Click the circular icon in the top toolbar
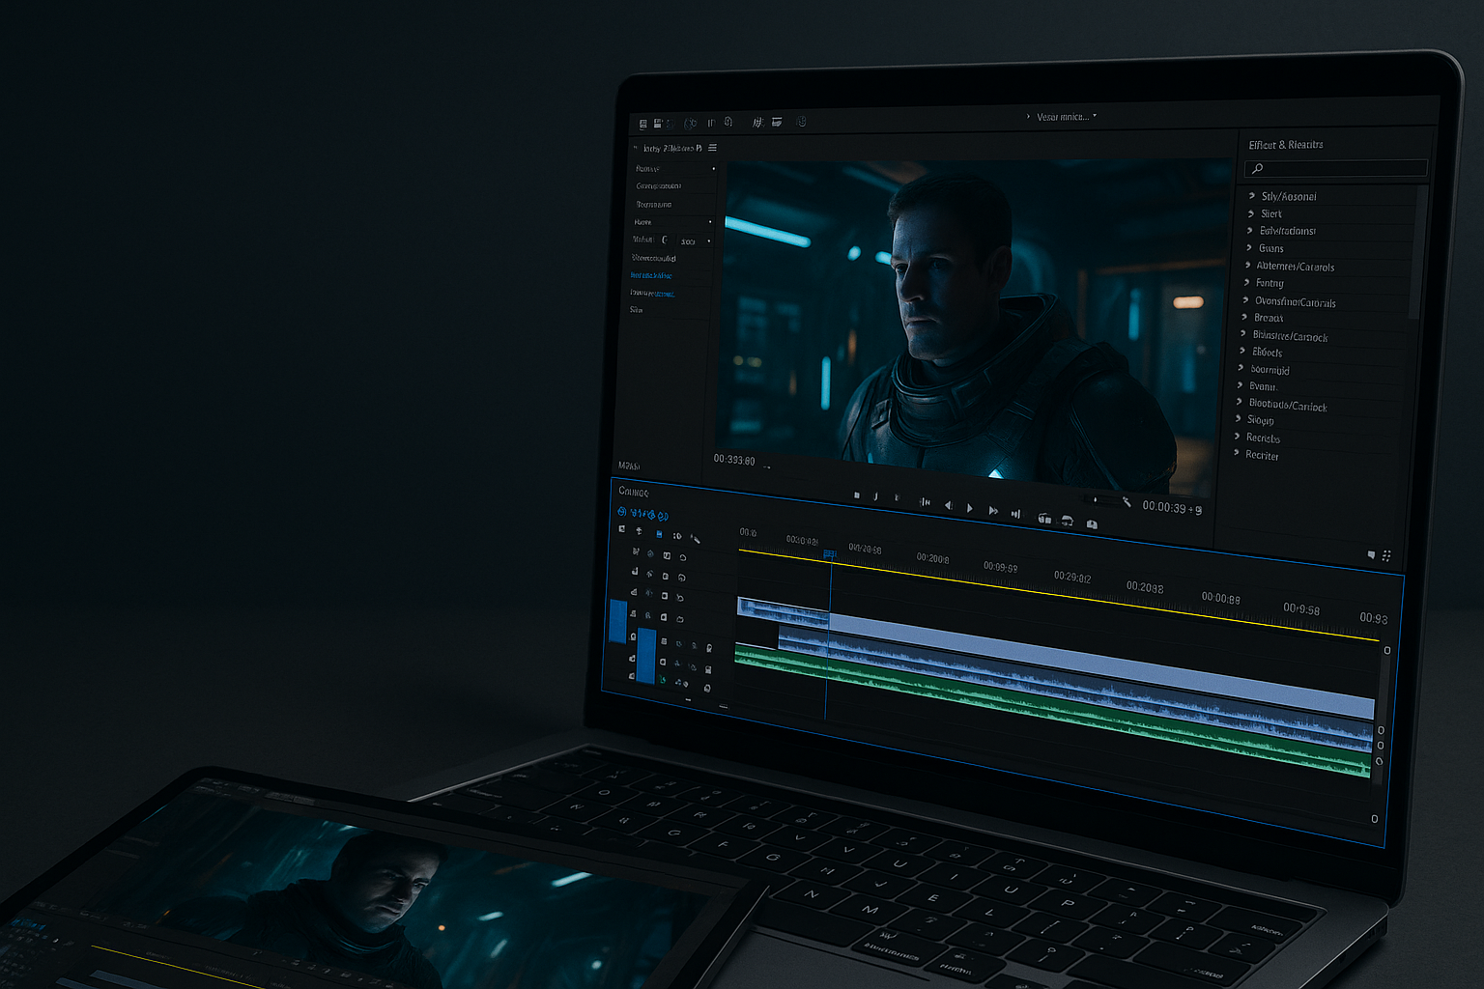This screenshot has width=1484, height=989. pos(690,124)
